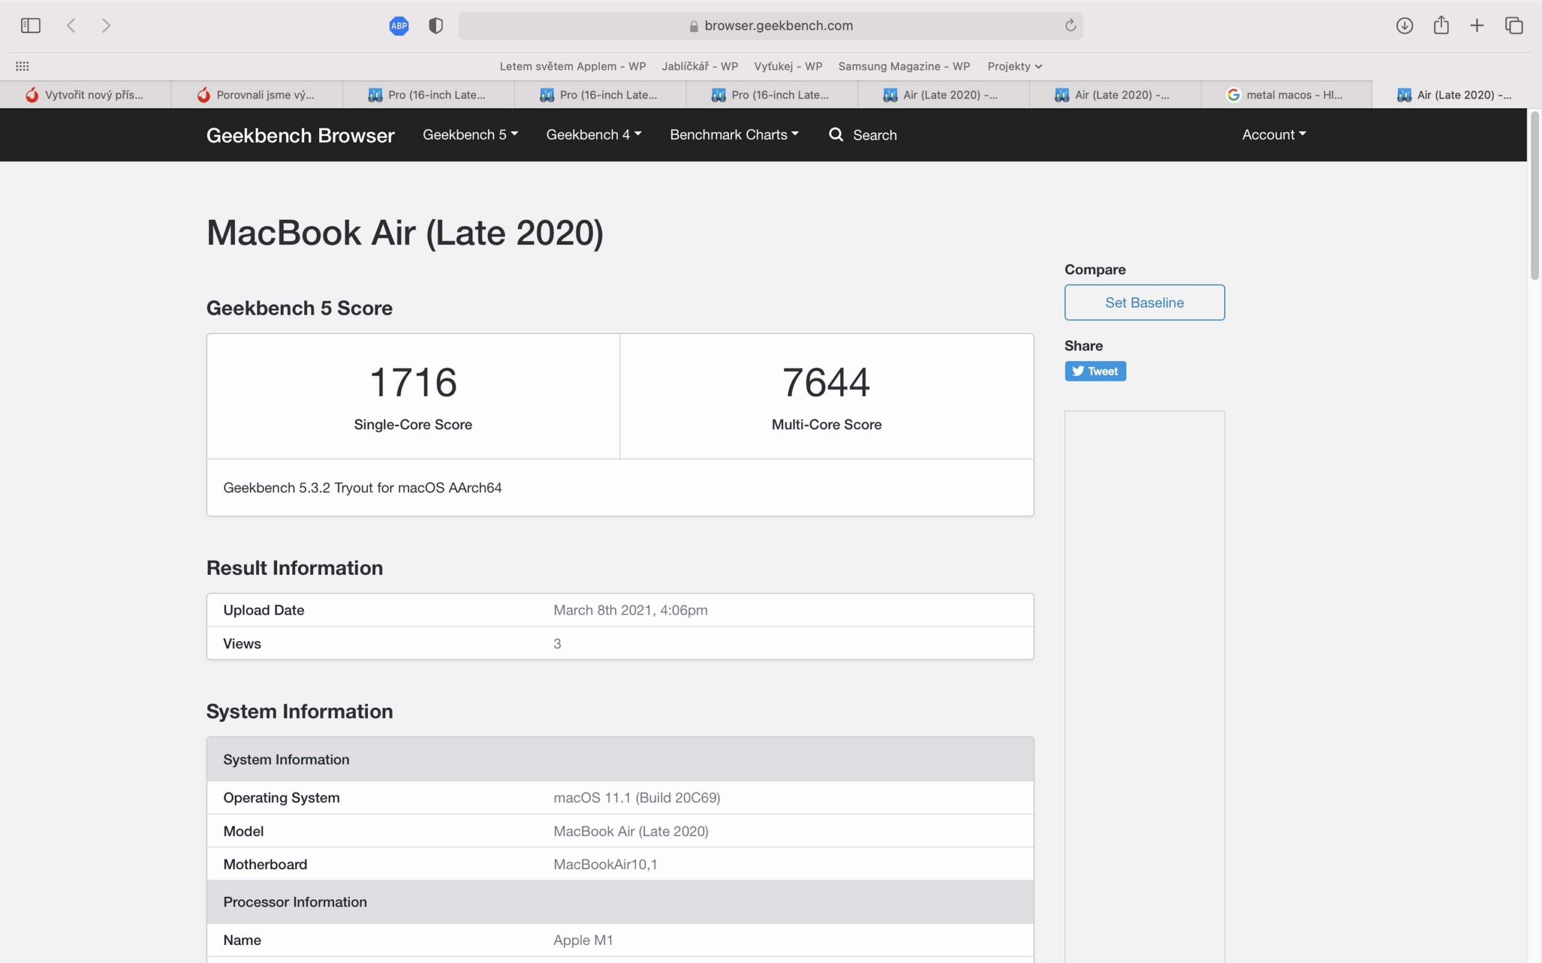Open Samsung Magazine - WP bookmark
1542x963 pixels.
click(x=904, y=66)
